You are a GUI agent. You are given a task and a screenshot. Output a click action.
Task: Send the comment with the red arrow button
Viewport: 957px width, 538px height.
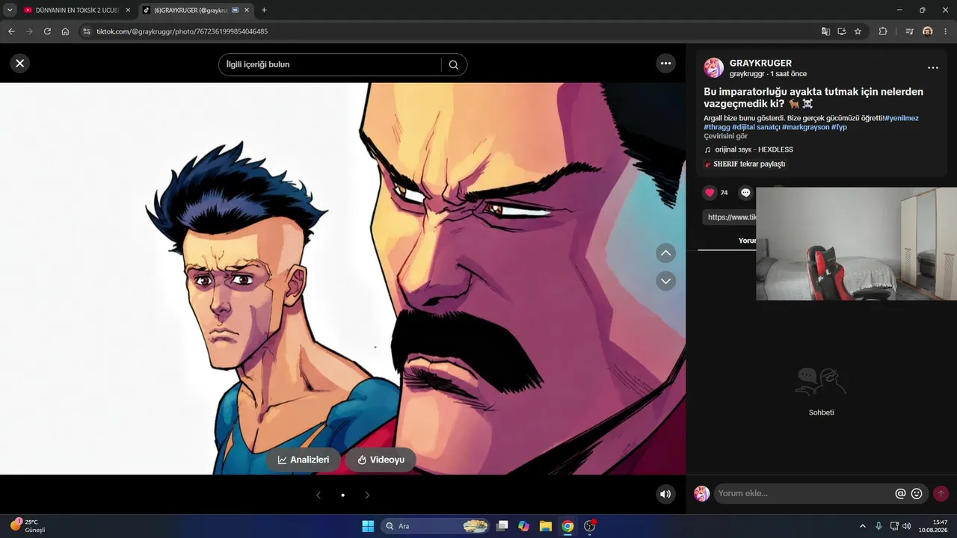[x=941, y=493]
